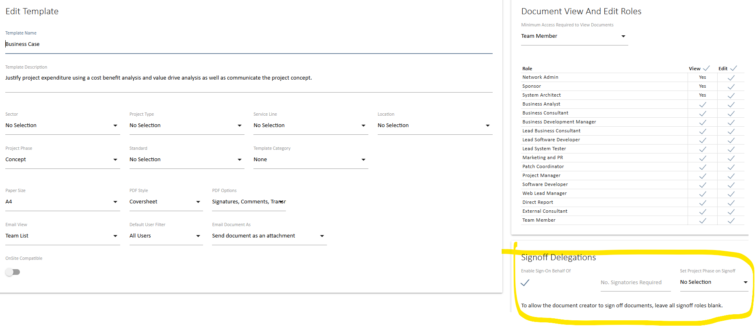The height and width of the screenshot is (326, 755).
Task: Toggle View checkmark for Lead Business Consultant
Action: [703, 131]
